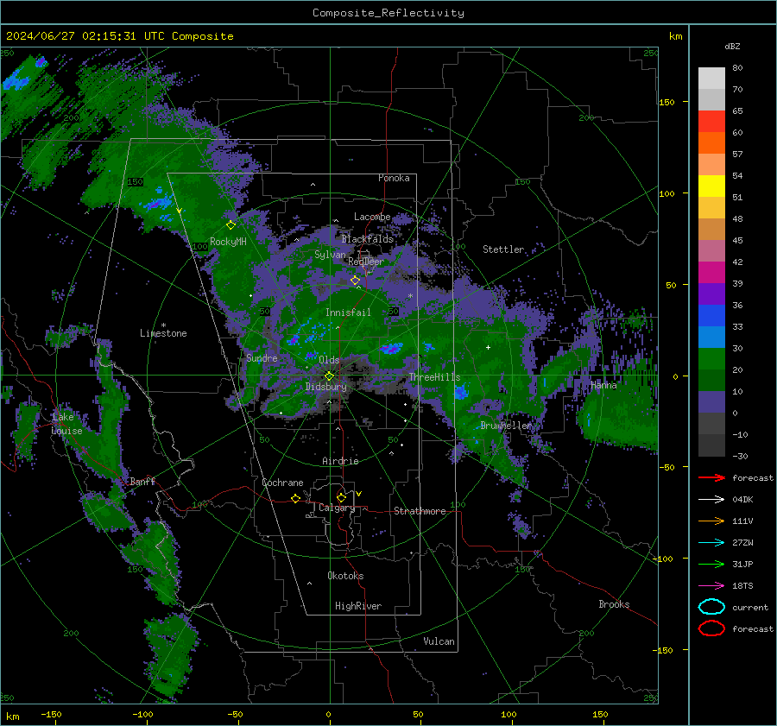Click the Lake Louise label
777x726 pixels.
coord(66,424)
